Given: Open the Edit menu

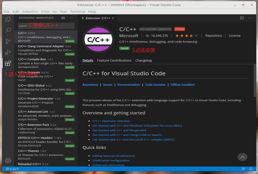Looking at the screenshot, I should (16, 11).
